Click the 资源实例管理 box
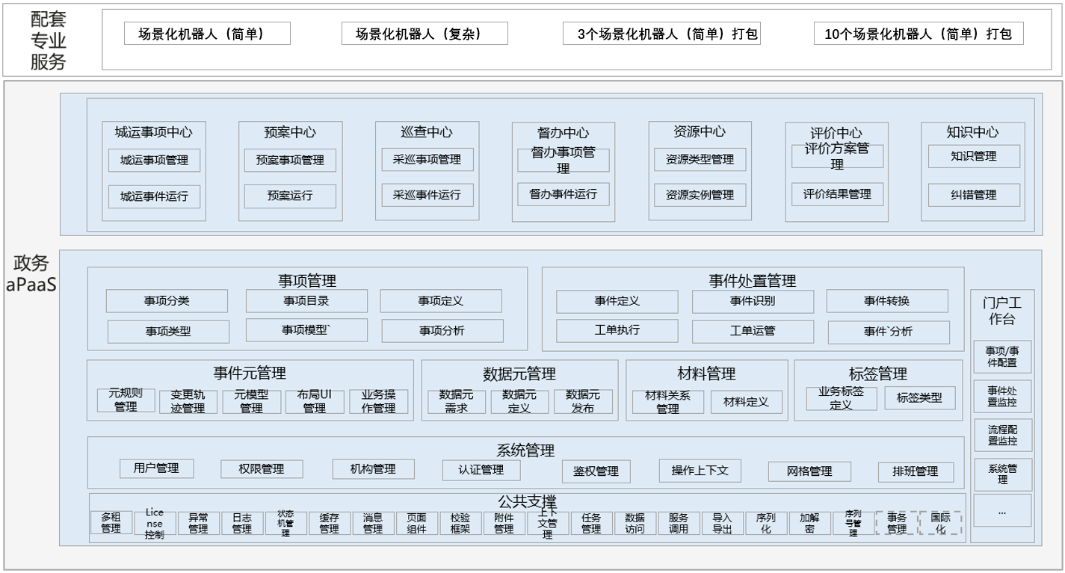 click(700, 195)
